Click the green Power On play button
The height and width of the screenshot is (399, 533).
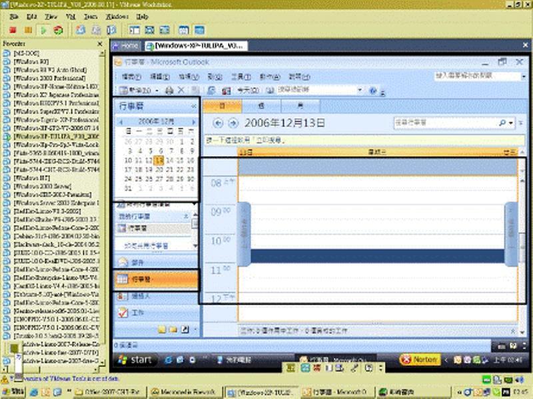43,30
